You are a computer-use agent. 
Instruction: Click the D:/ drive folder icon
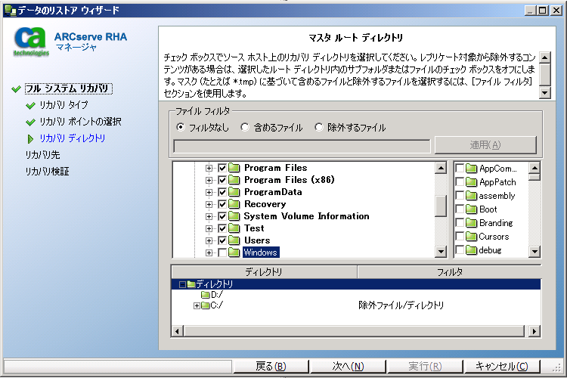coord(206,295)
